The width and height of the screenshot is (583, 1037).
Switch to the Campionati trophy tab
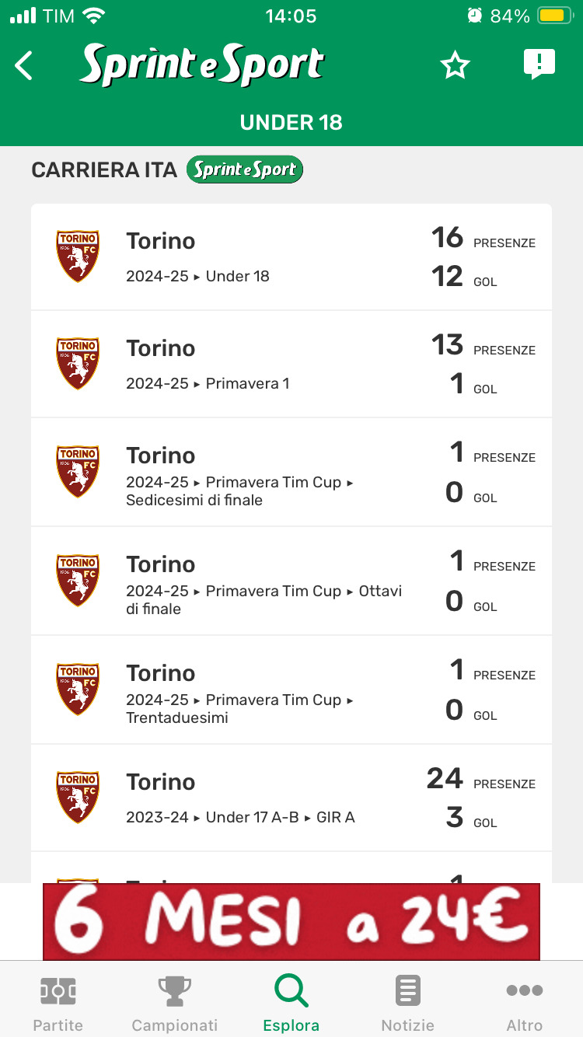point(174,1003)
